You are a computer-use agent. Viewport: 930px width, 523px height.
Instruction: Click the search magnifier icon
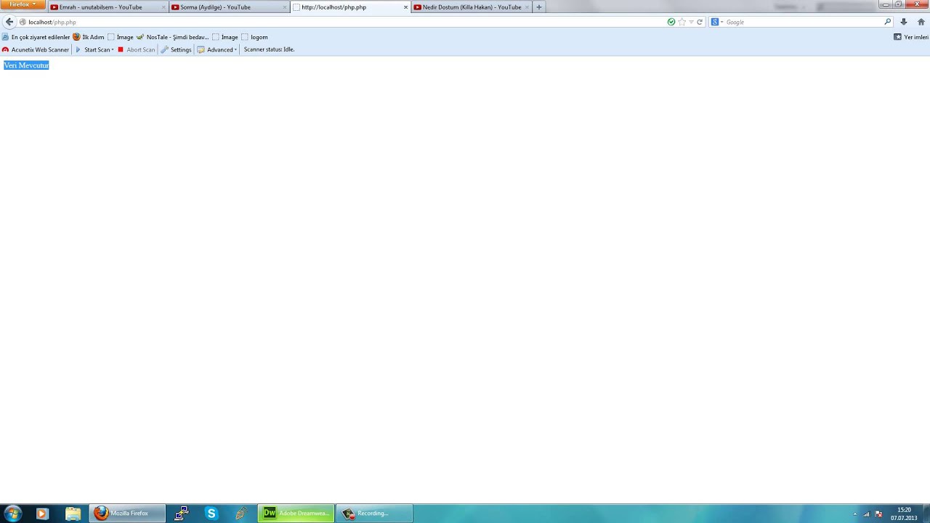[x=887, y=22]
